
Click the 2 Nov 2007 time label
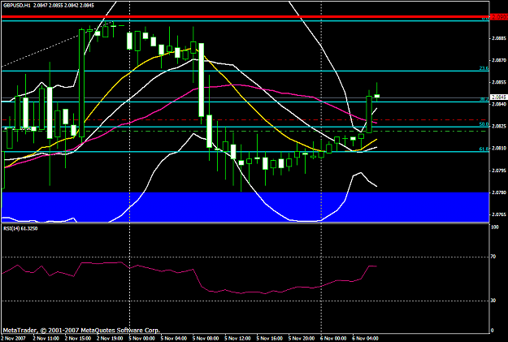tap(13, 339)
